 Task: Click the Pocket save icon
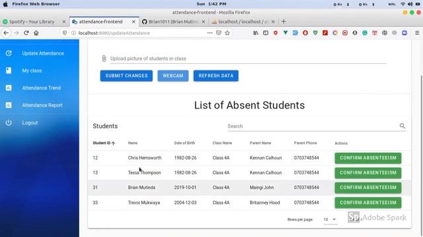pos(219,33)
